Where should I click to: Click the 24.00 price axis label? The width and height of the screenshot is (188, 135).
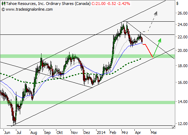coord(182,25)
